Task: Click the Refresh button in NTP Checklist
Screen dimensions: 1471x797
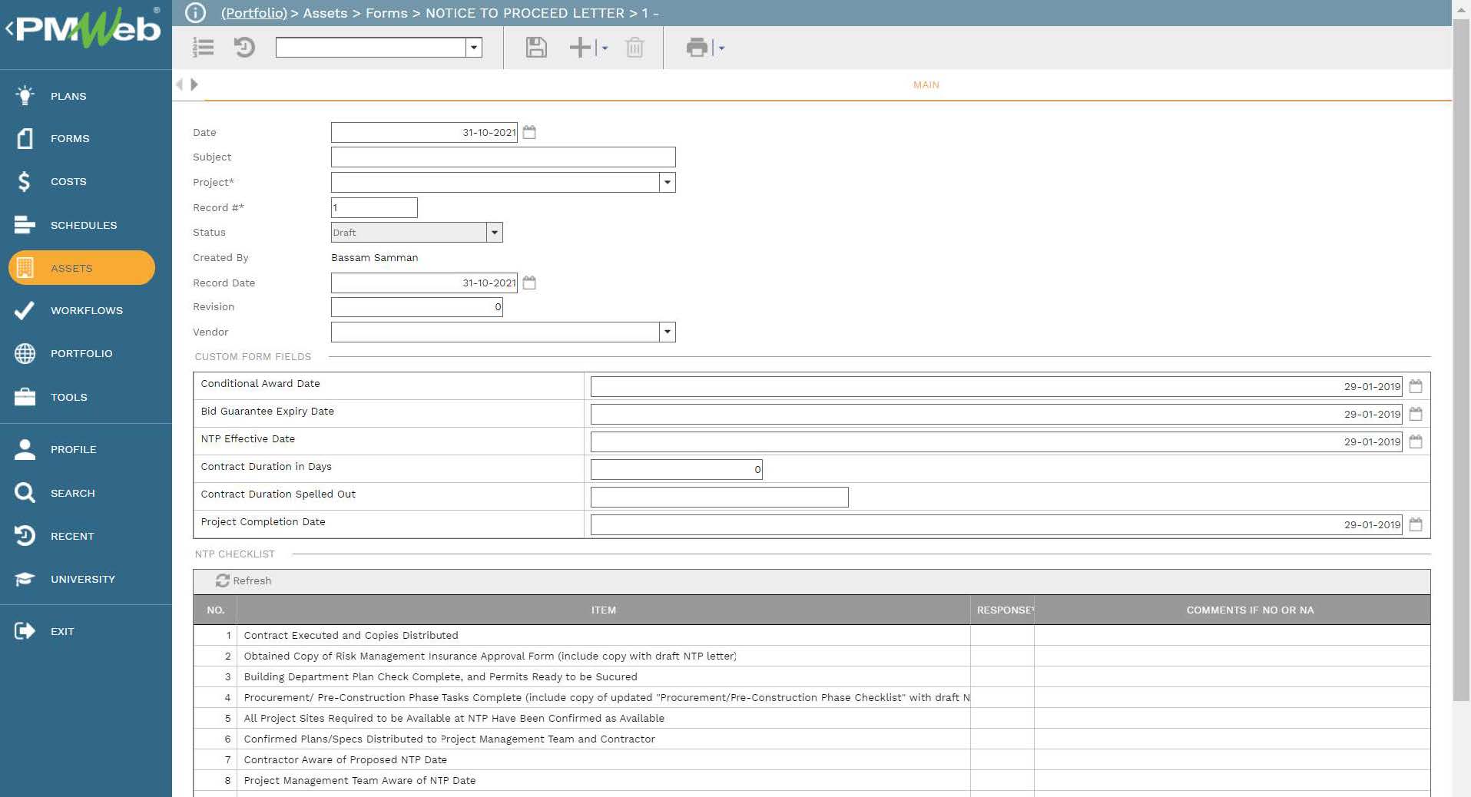Action: (x=244, y=581)
